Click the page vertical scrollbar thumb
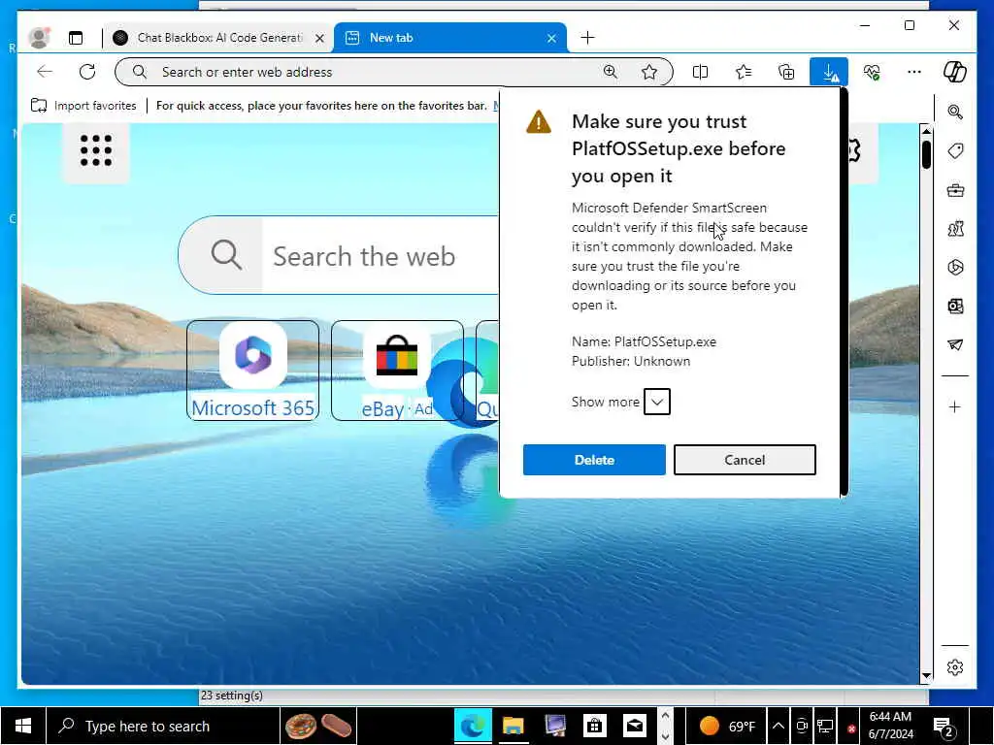 [x=926, y=154]
